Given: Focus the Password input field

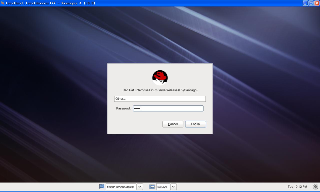Looking at the screenshot, I should point(168,108).
